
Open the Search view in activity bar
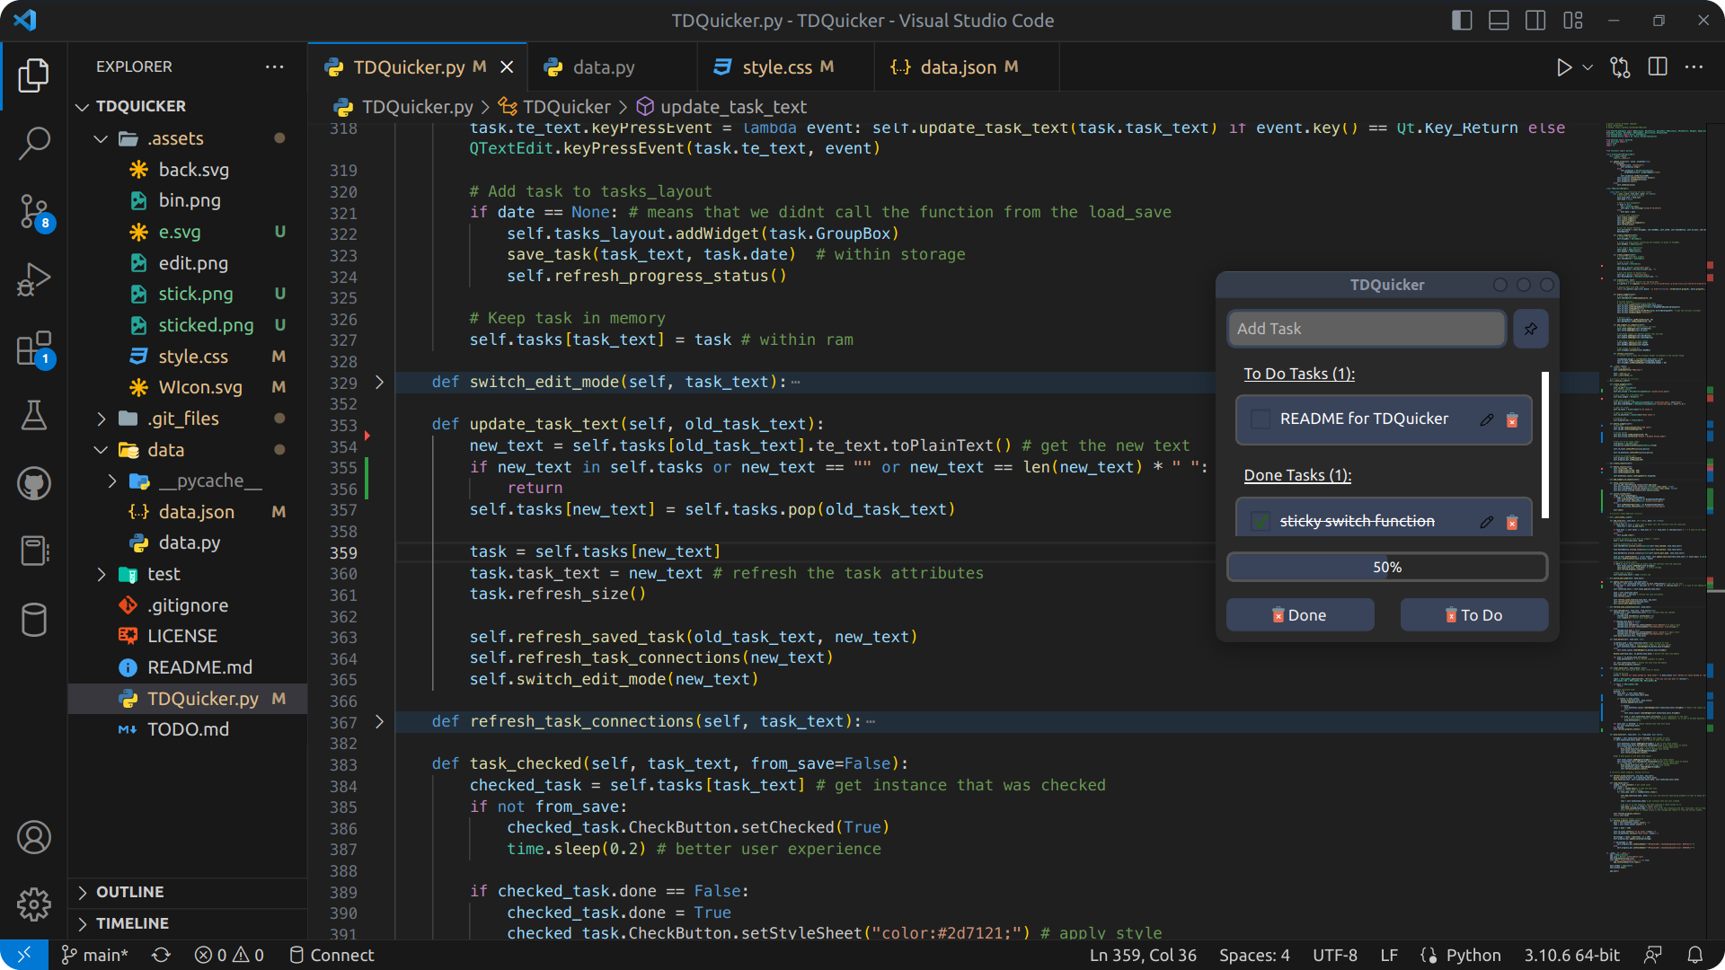34,143
